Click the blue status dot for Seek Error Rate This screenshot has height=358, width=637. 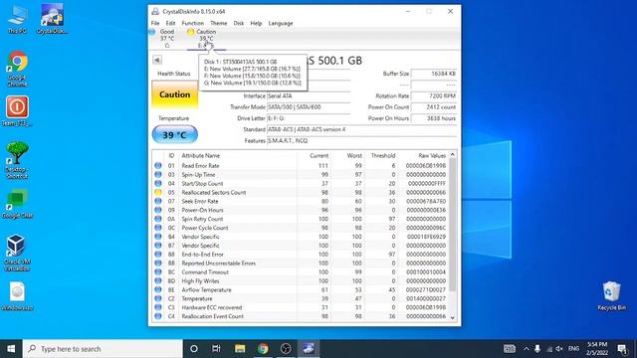[x=158, y=201]
